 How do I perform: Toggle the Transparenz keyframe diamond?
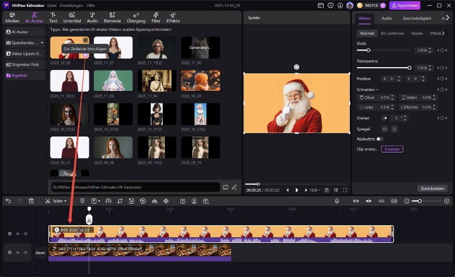(442, 68)
